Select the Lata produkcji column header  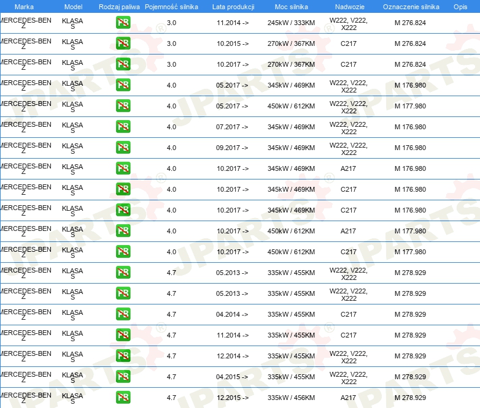233,6
